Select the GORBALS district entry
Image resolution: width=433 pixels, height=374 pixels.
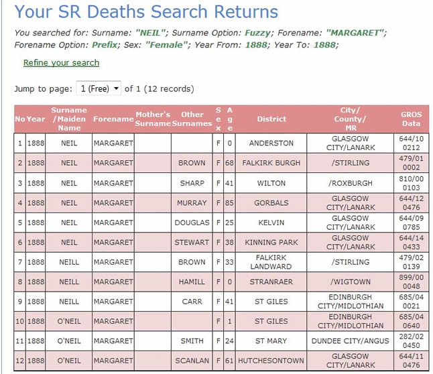pyautogui.click(x=271, y=202)
